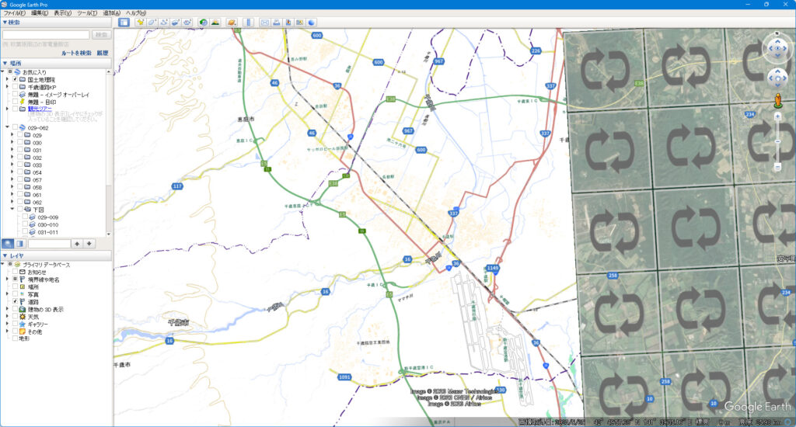This screenshot has height=427, width=796.
Task: Click the Add Placemark pushpin icon
Action: [x=140, y=23]
